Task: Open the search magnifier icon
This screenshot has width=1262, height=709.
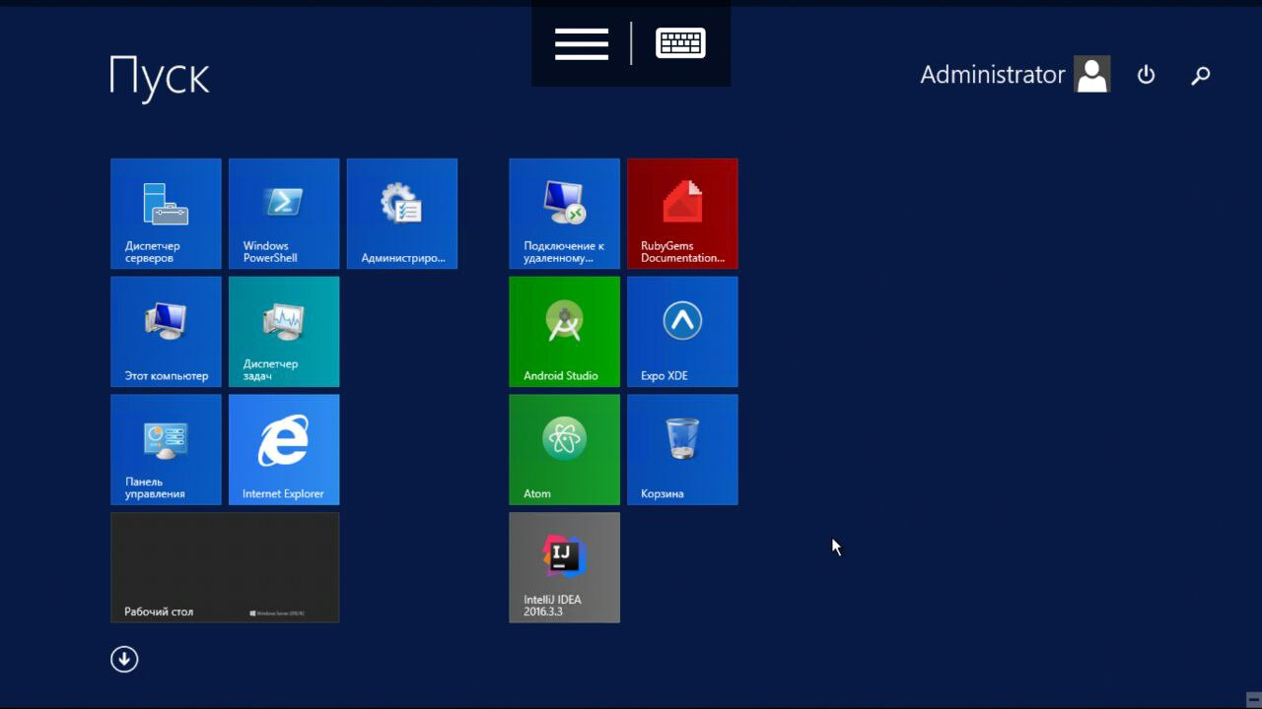Action: 1200,75
